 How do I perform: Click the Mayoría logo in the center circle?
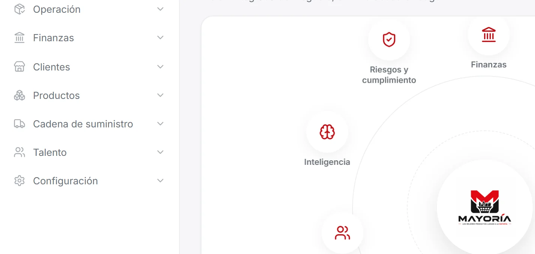(484, 208)
